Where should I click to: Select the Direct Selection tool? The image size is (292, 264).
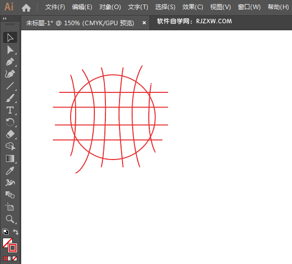(10, 50)
